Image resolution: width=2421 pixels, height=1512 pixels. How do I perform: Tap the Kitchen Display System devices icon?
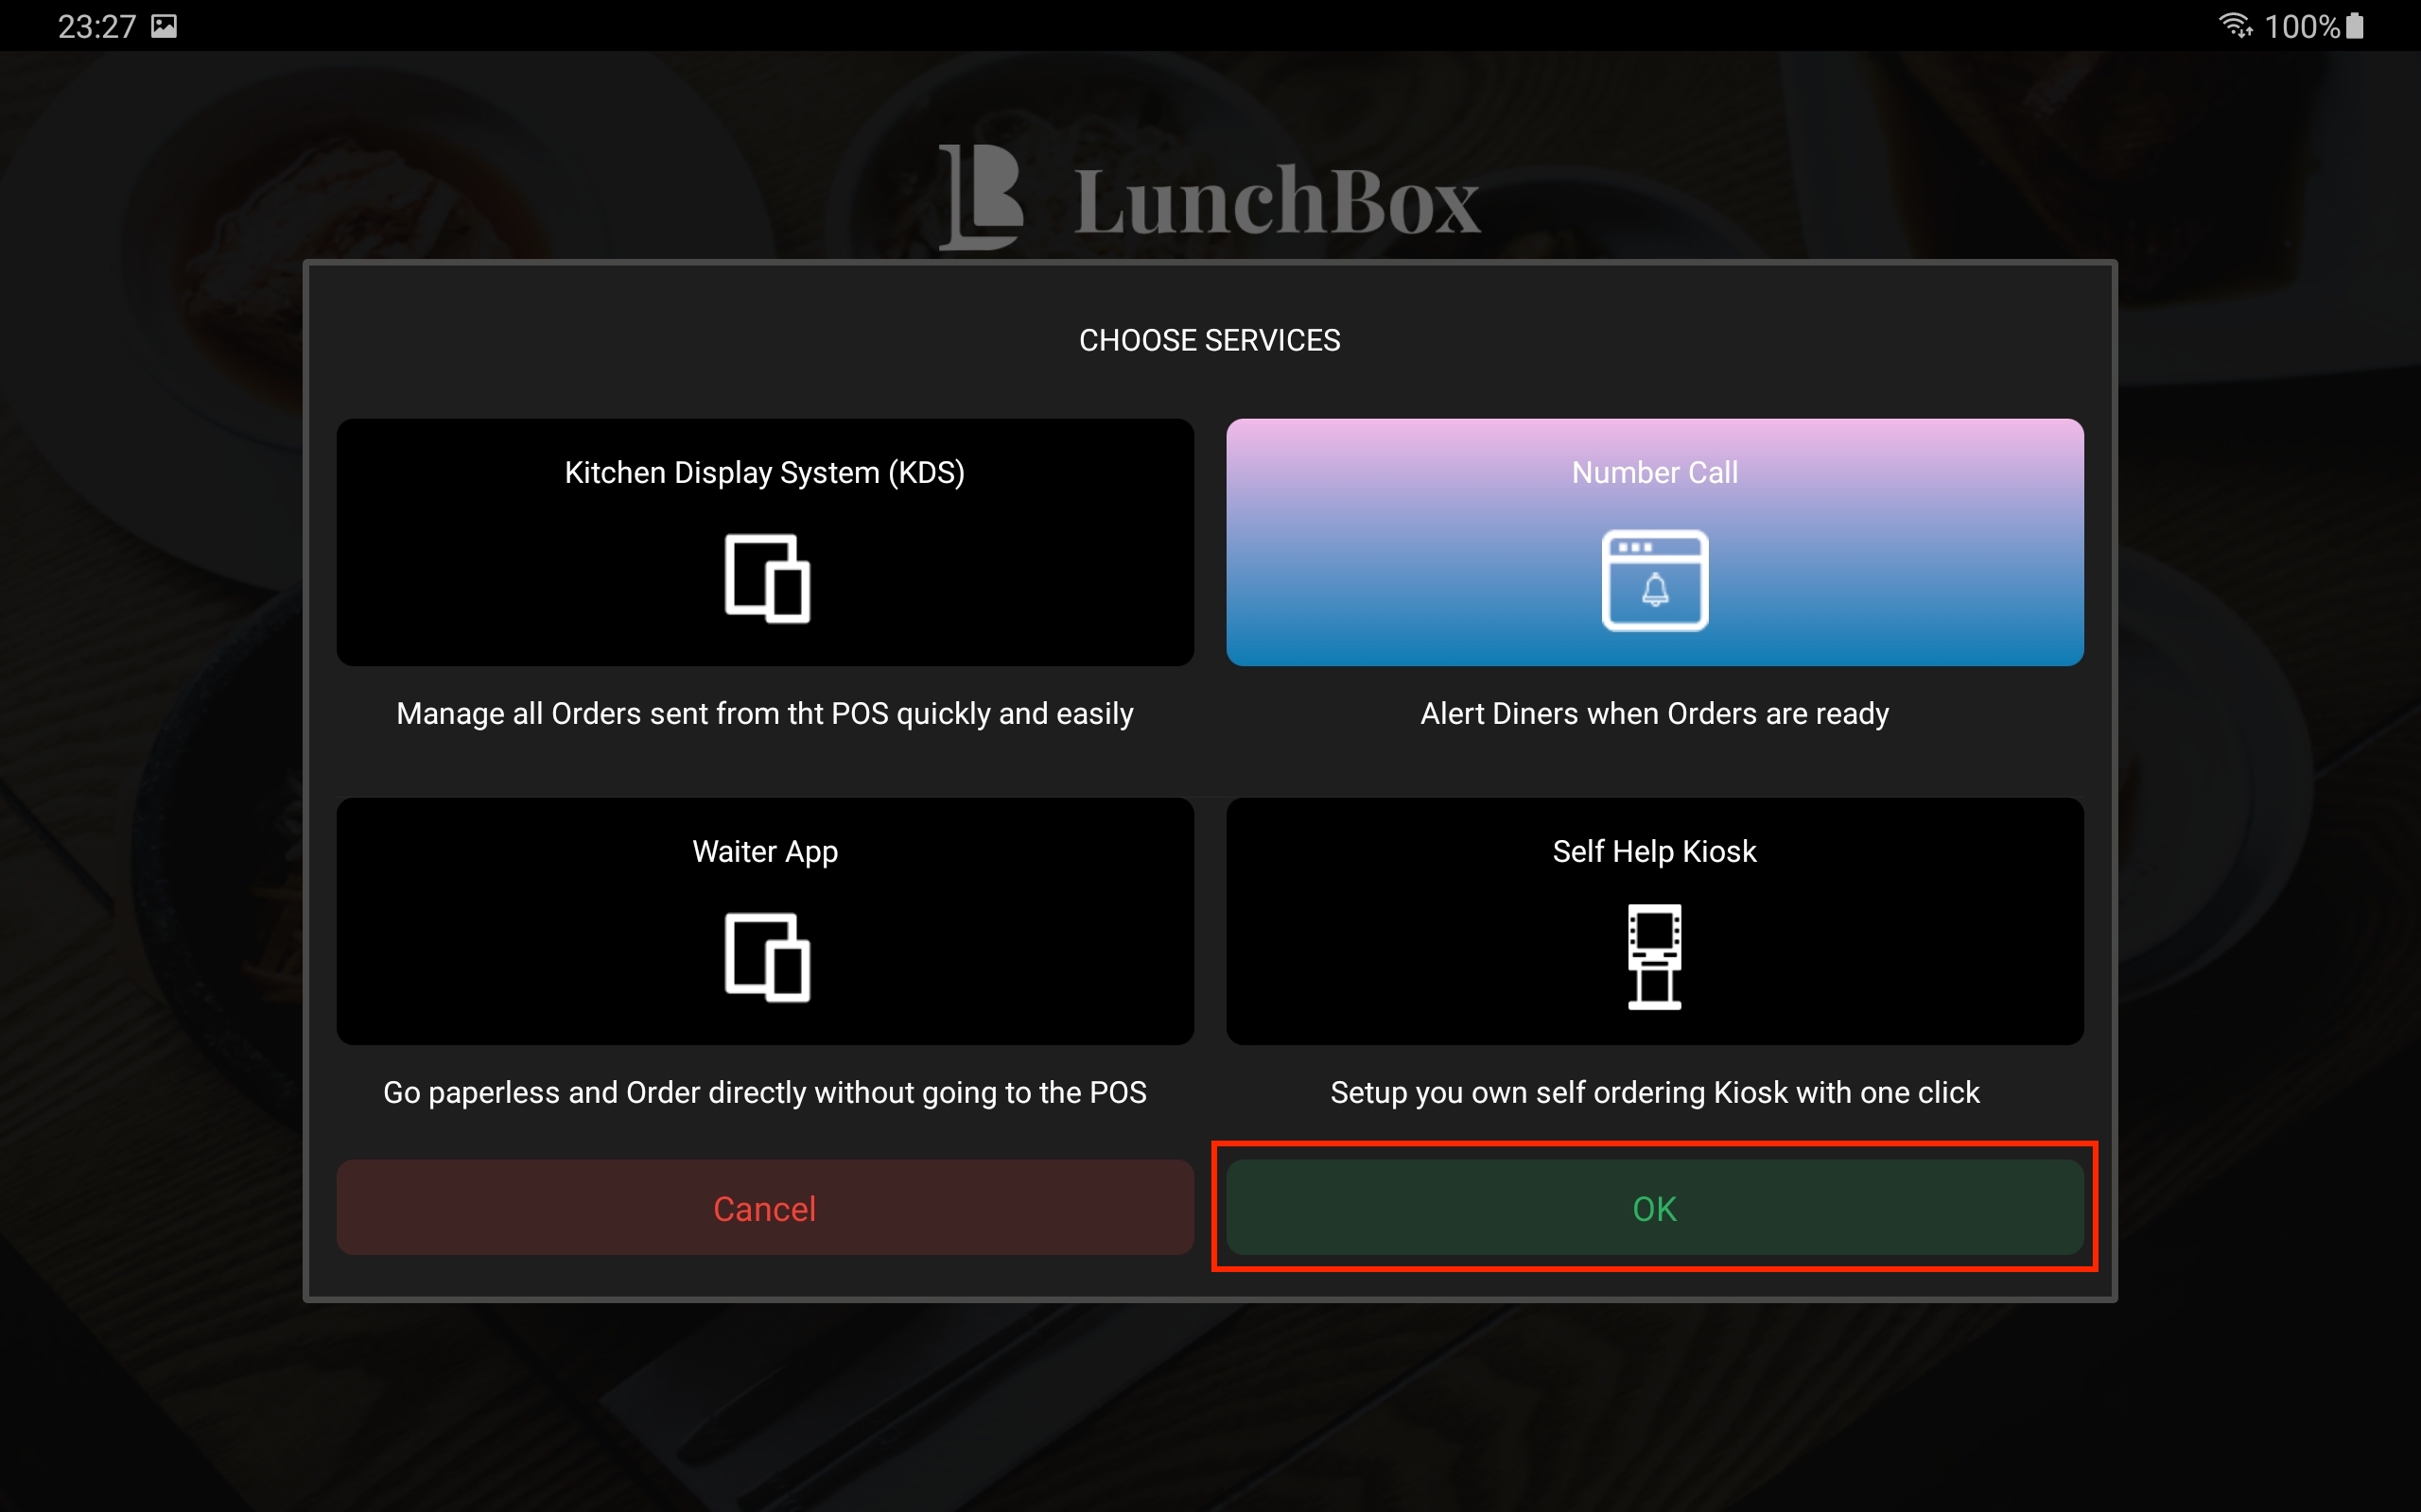[x=766, y=578]
